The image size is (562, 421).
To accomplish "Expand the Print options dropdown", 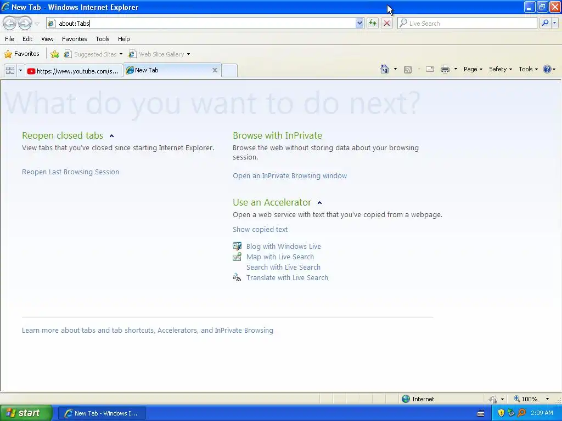I will [456, 69].
